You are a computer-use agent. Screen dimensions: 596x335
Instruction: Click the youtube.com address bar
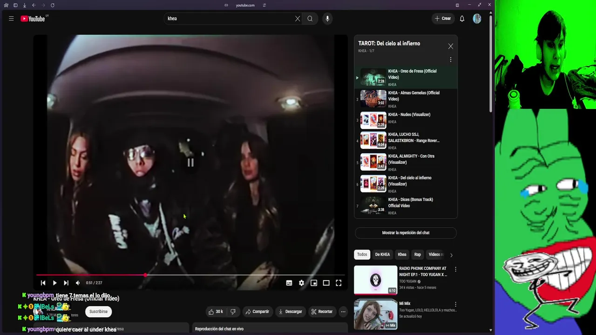[x=245, y=5]
